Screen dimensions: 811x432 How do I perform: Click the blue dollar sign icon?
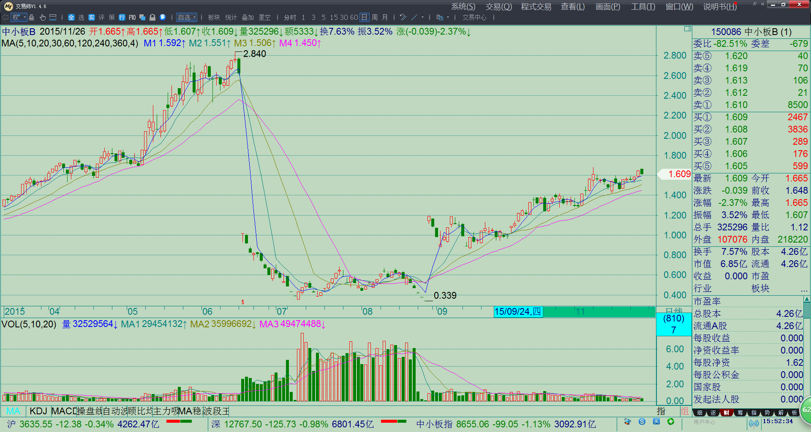[x=642, y=422]
